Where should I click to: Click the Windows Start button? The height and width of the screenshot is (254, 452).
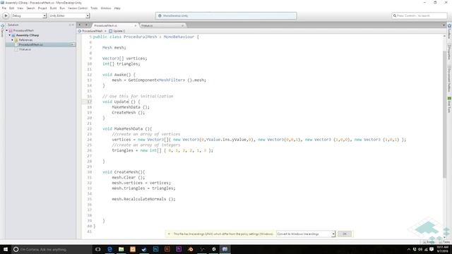click(6, 249)
